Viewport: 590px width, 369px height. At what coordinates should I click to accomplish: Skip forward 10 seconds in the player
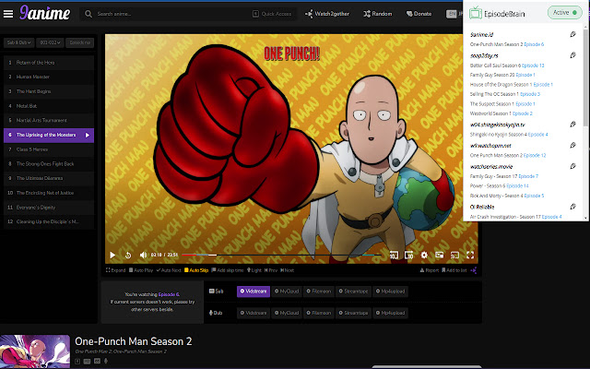409,256
